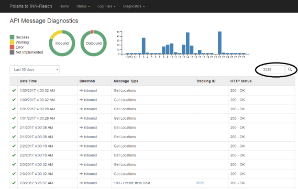Expand the Status menu

click(83, 6)
